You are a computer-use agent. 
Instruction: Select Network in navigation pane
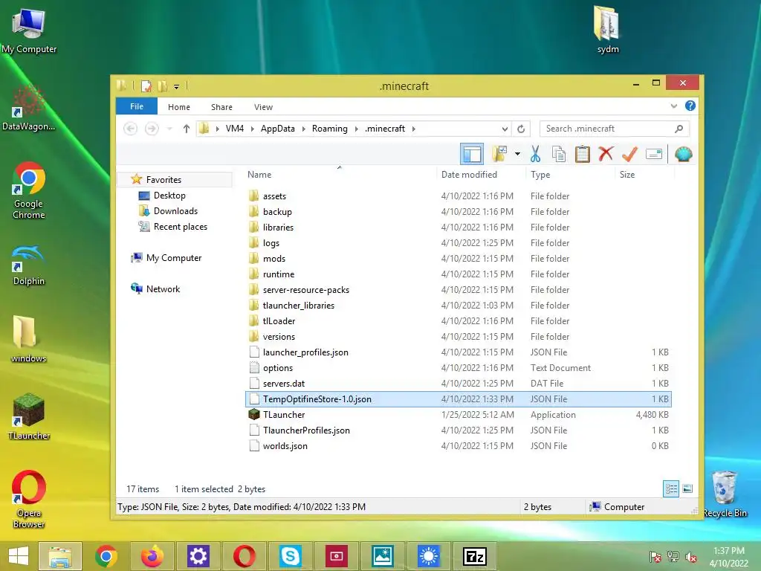click(163, 289)
